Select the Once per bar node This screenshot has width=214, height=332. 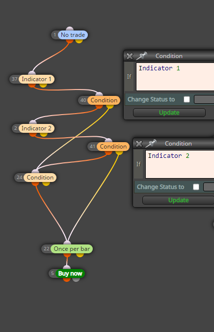72,249
